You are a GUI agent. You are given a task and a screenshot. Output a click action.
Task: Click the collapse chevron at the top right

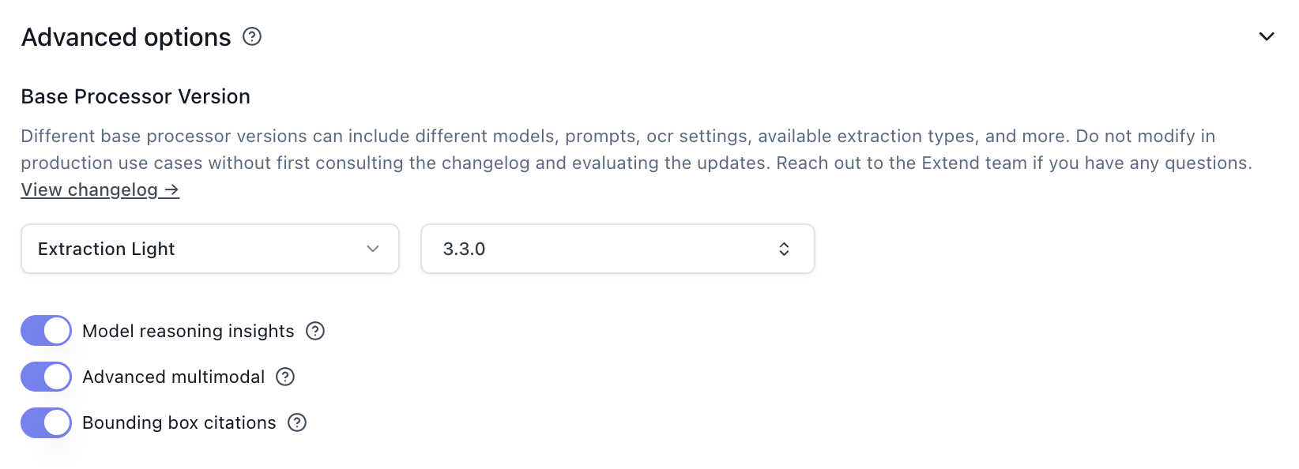[x=1267, y=36]
